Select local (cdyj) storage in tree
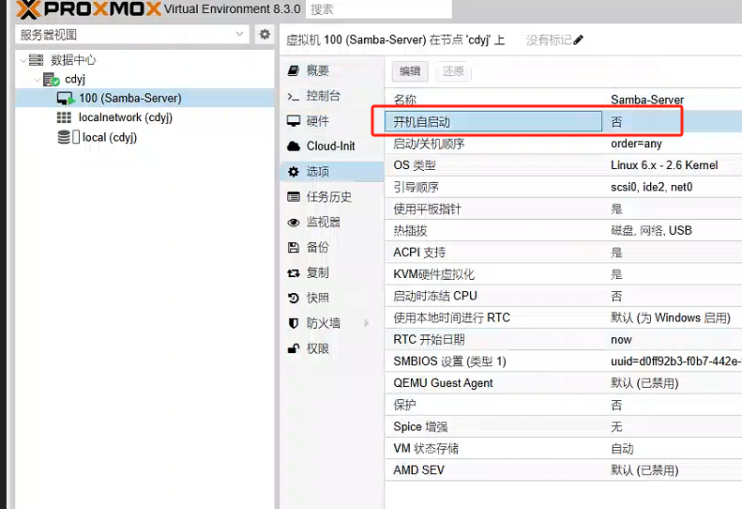The height and width of the screenshot is (509, 742). click(x=144, y=137)
